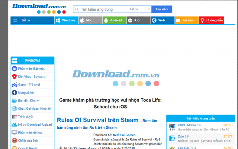Switch to the Android tab

115,20
